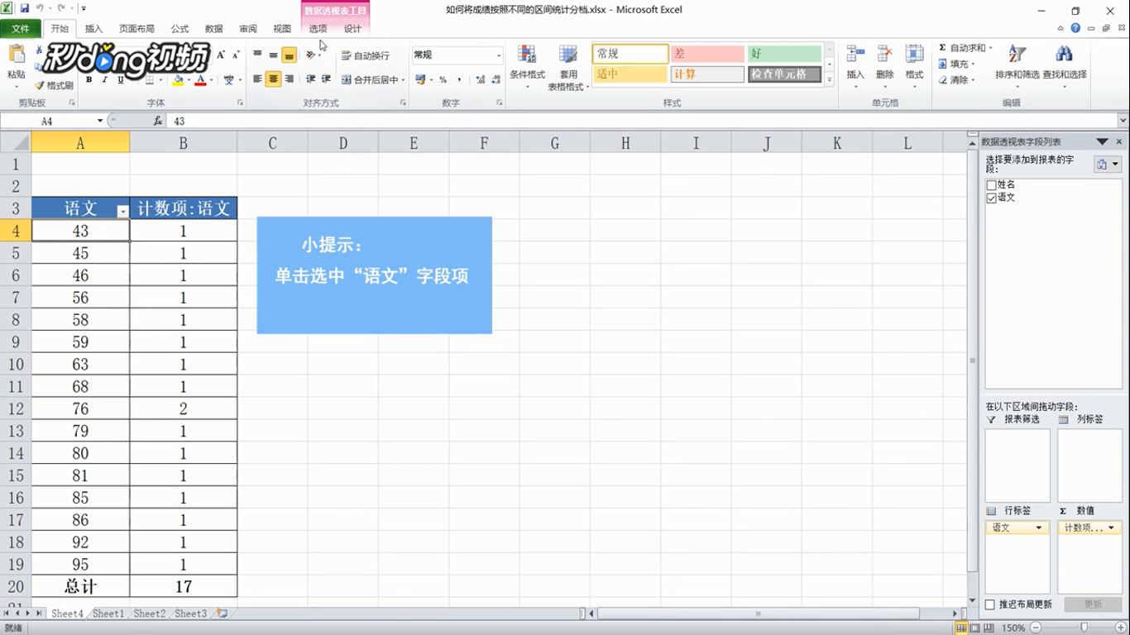
Task: Toggle Bold formatting
Action: pos(89,80)
